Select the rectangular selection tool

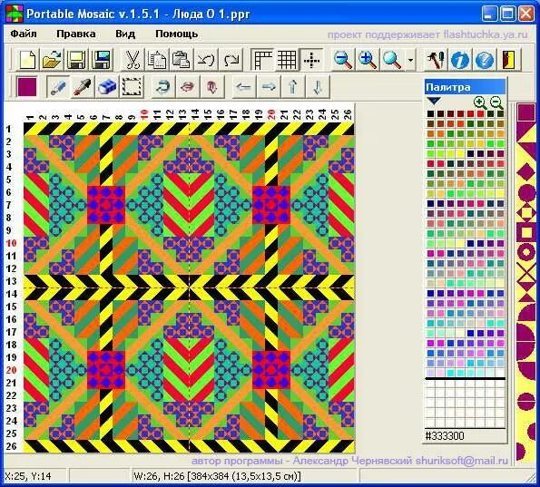(133, 87)
